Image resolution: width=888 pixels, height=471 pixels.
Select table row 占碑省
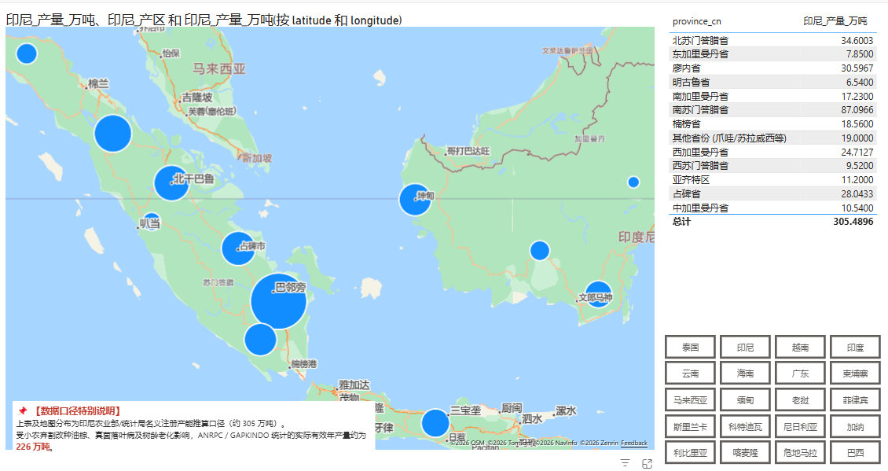pyautogui.click(x=772, y=194)
